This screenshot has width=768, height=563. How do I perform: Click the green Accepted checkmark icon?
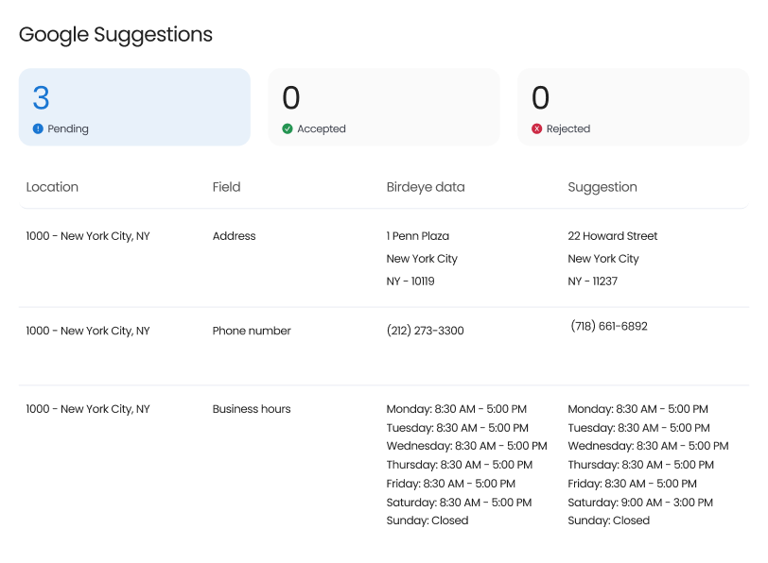pyautogui.click(x=288, y=128)
